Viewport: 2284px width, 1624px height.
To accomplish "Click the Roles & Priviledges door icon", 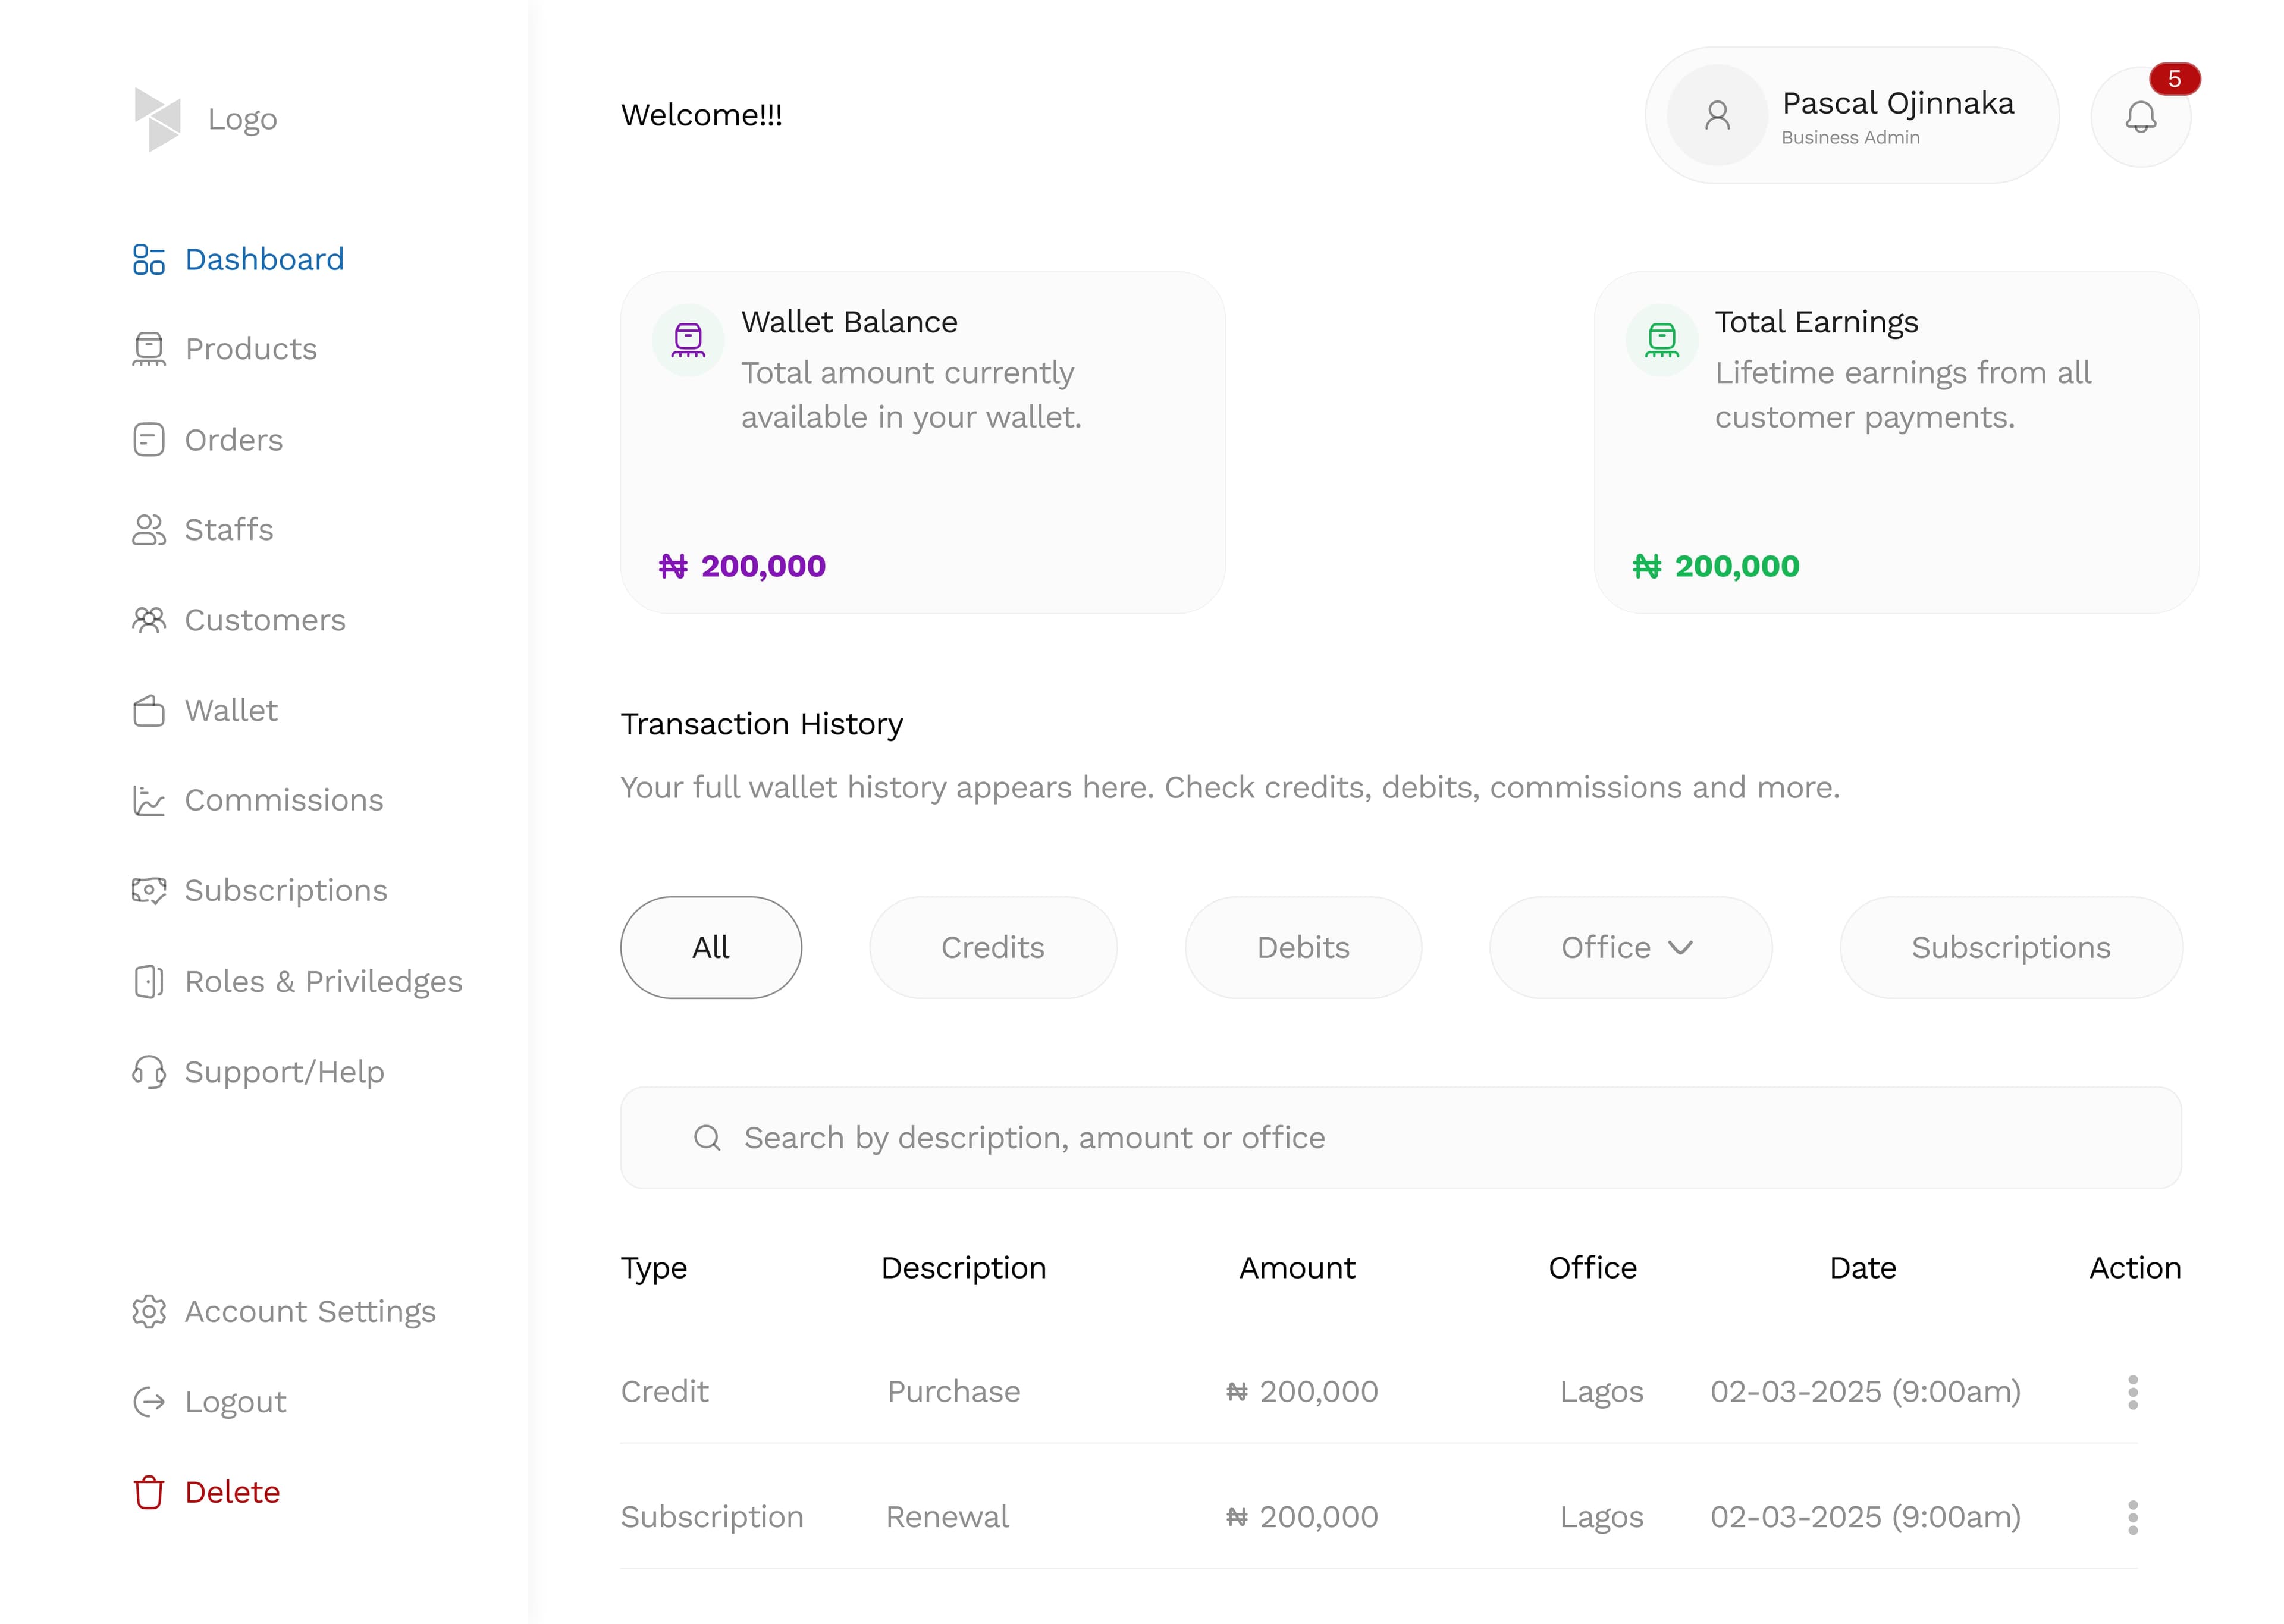I will point(148,981).
